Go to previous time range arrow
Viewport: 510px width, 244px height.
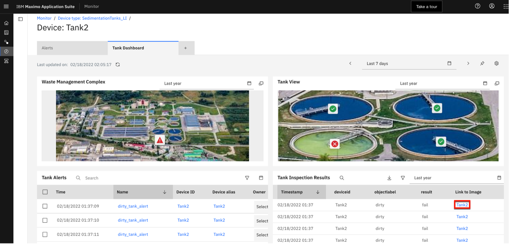pos(350,63)
